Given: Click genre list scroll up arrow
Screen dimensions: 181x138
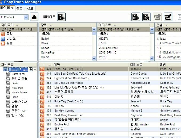Looking at the screenshot, I should 94,29.
